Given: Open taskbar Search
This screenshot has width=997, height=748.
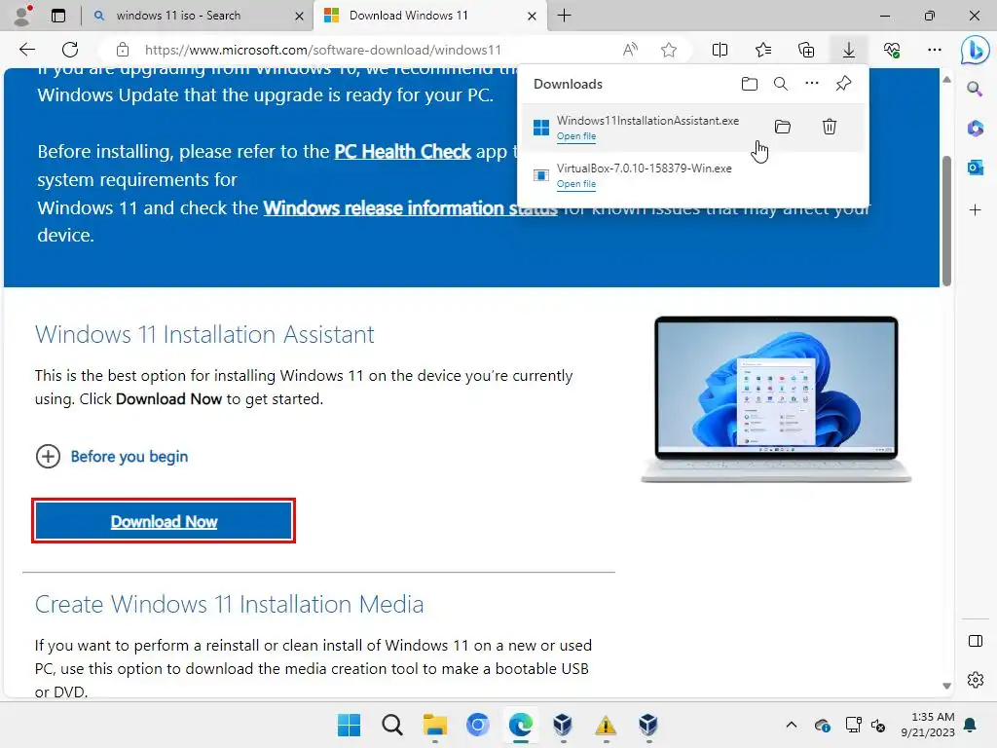Looking at the screenshot, I should coord(391,725).
